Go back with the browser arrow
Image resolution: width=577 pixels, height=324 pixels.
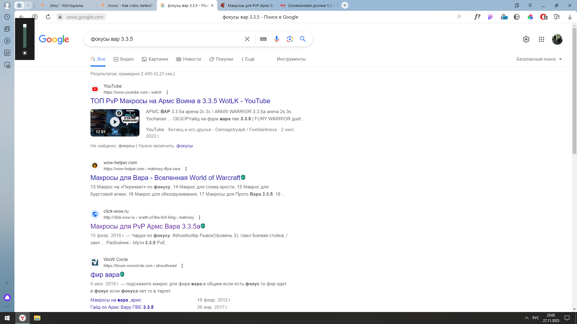22,17
